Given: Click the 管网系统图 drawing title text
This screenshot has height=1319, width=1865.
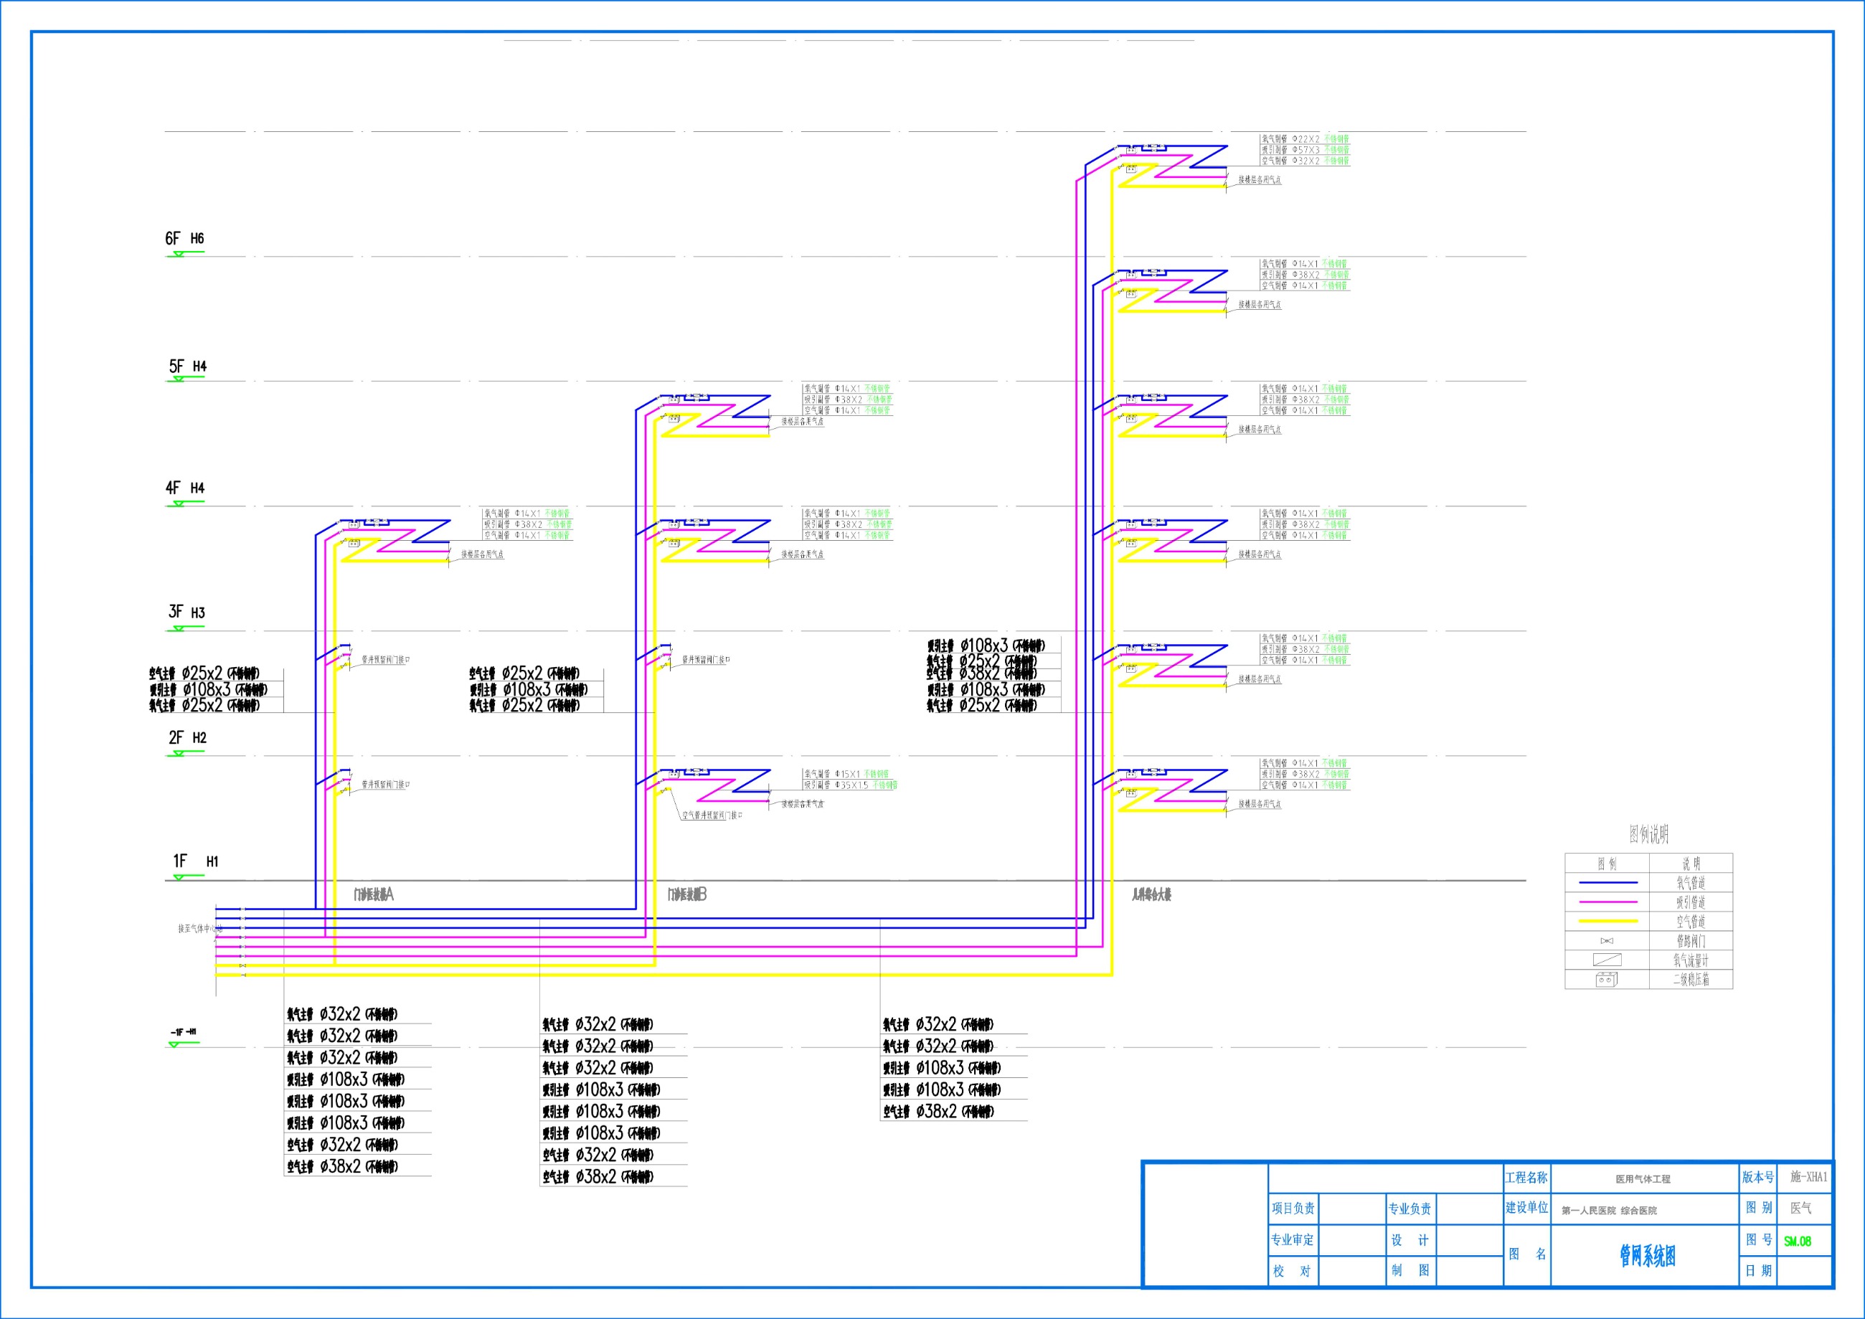Looking at the screenshot, I should pyautogui.click(x=1648, y=1257).
